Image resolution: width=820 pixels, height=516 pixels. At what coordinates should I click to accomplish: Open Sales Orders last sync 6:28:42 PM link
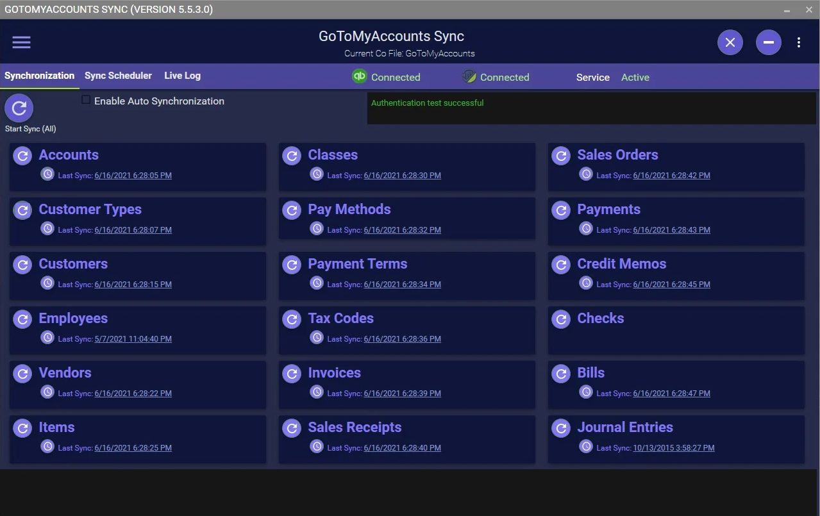click(x=671, y=176)
